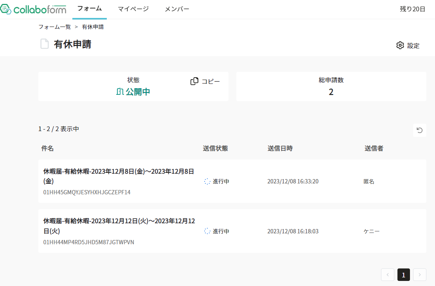Open フォーム一覧 breadcrumb link

click(x=55, y=27)
